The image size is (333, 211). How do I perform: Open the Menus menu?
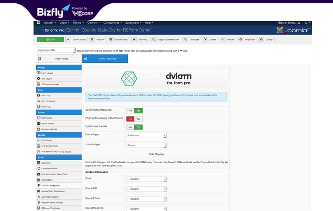[78, 23]
